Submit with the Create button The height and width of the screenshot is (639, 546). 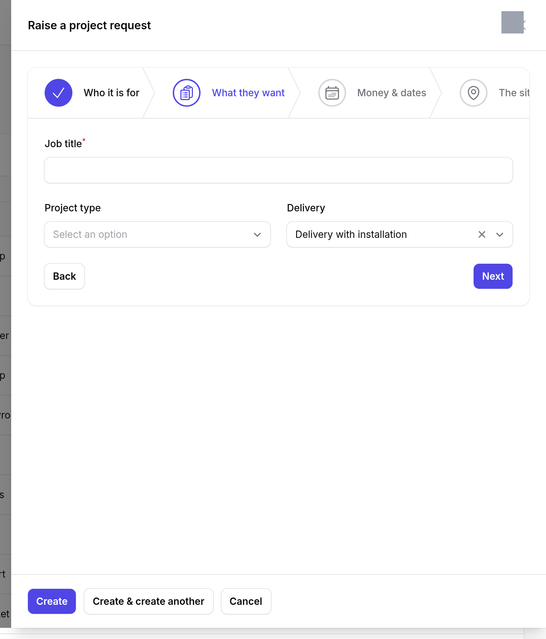pos(52,601)
